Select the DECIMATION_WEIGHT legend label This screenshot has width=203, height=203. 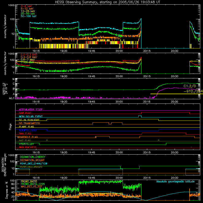click(32, 160)
